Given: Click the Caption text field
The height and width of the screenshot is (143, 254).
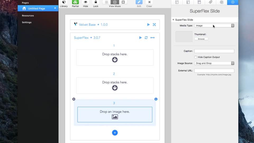Looking at the screenshot, I should (214, 51).
